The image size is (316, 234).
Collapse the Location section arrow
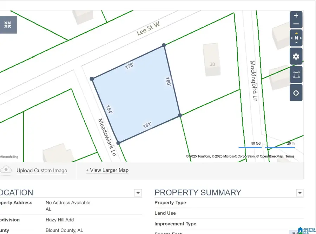pyautogui.click(x=138, y=193)
